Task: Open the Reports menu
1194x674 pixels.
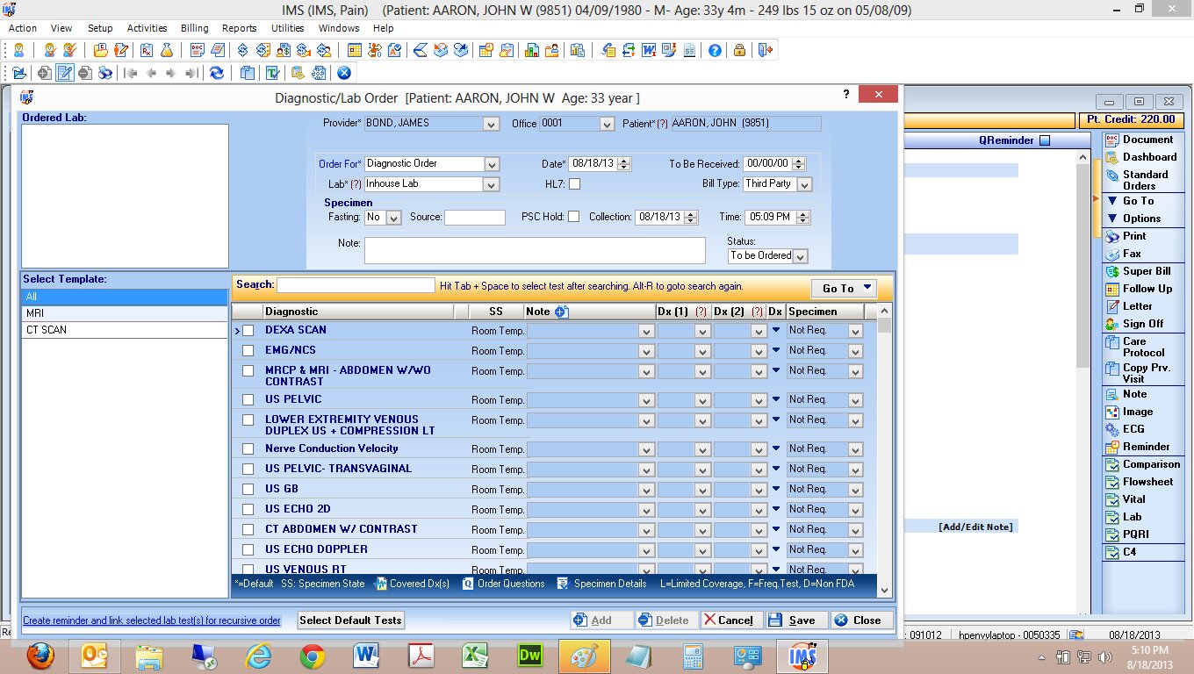Action: pyautogui.click(x=239, y=28)
